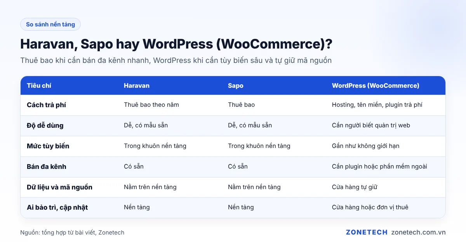Screen dimensions: 466x252
Task: Click the "Haravan" column header
Action: 137,85
